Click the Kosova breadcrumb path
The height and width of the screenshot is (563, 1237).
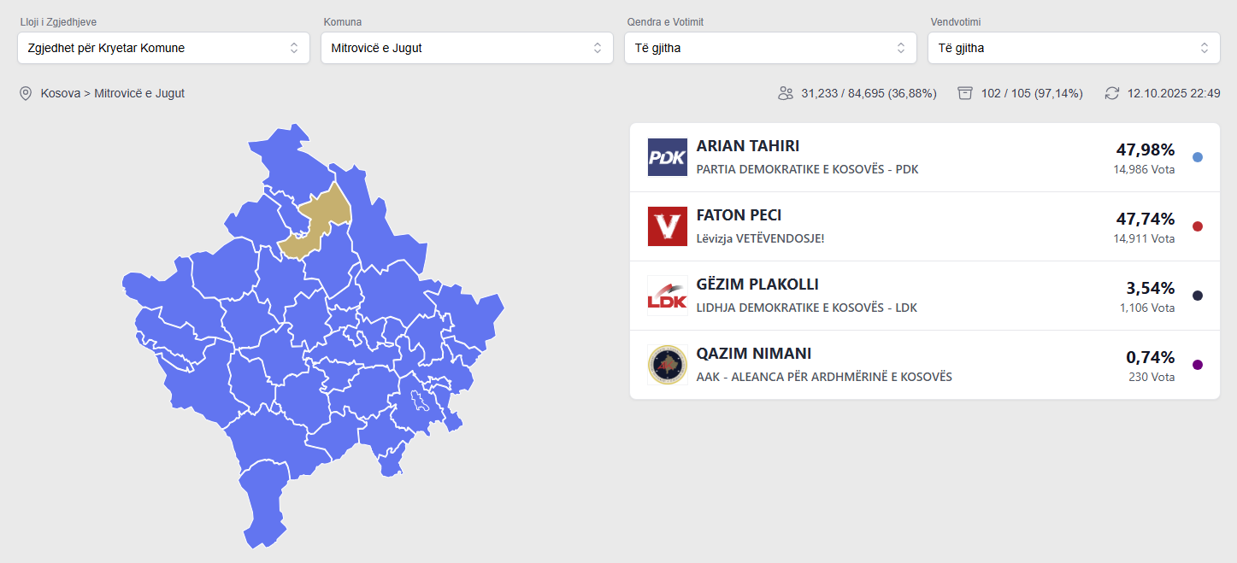(x=60, y=93)
